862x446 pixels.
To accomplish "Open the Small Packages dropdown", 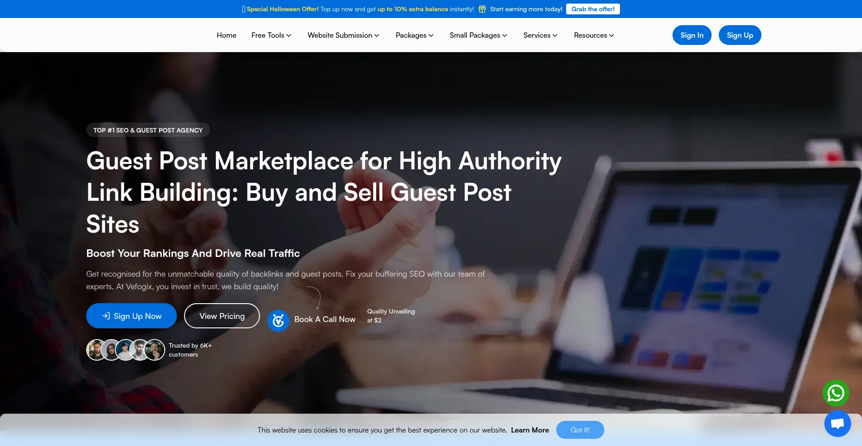I will (x=478, y=35).
